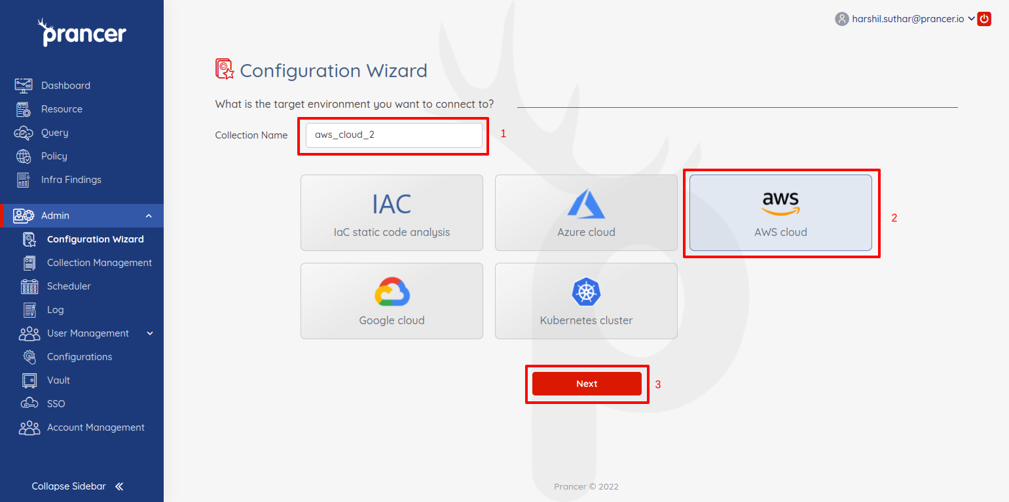Click the red power logout icon
The width and height of the screenshot is (1009, 502).
pos(984,19)
